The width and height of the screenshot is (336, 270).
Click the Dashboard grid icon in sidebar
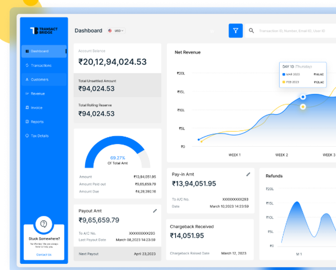(x=27, y=51)
